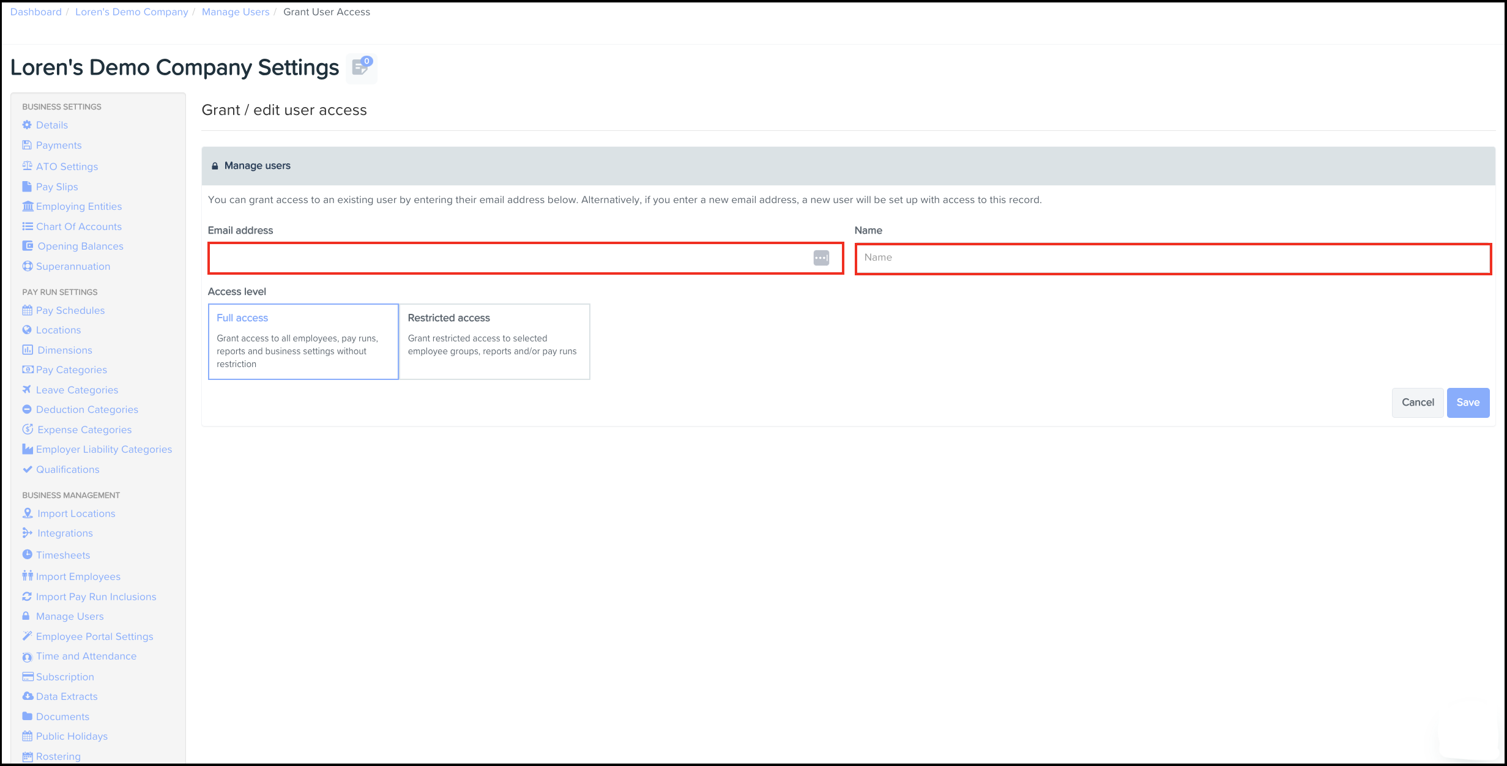Click the Dimensions chart icon
Viewport: 1507px width, 766px height.
point(28,350)
